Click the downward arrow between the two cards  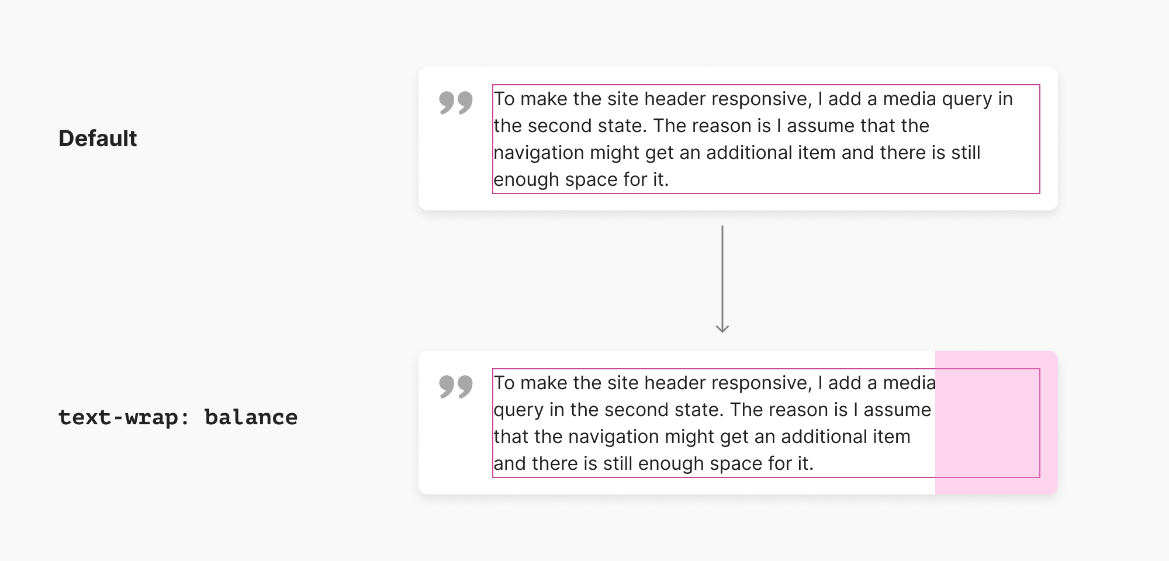click(x=722, y=279)
